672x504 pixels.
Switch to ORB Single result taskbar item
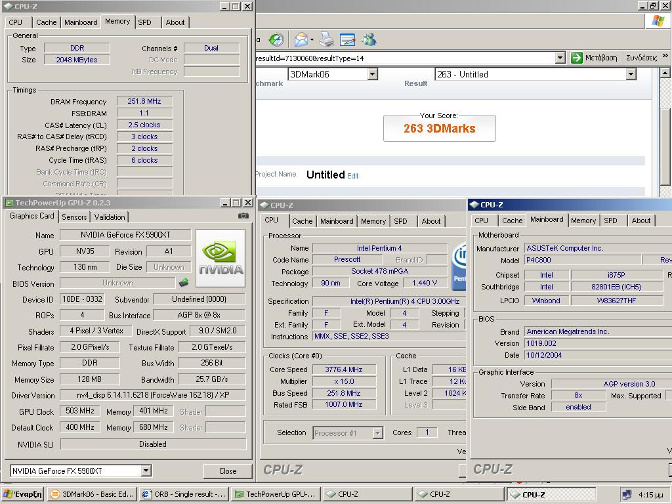[x=184, y=494]
